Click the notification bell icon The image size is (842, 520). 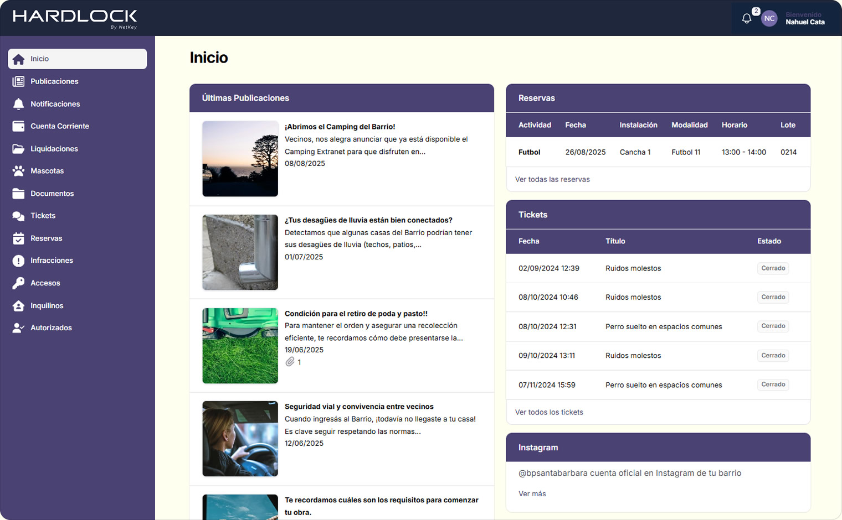(746, 19)
